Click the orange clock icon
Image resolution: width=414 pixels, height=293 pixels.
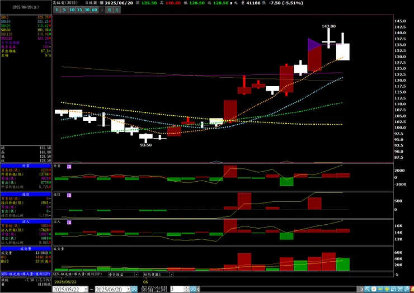(374, 289)
